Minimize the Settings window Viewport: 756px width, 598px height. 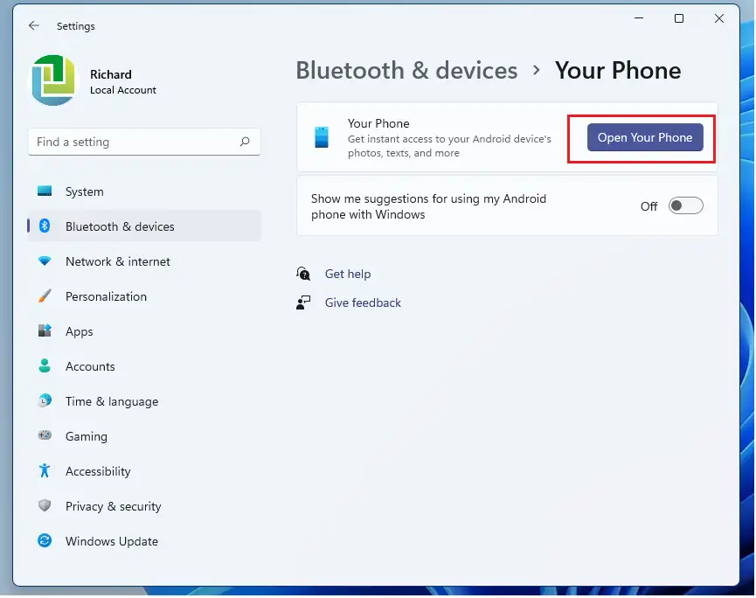(x=639, y=18)
